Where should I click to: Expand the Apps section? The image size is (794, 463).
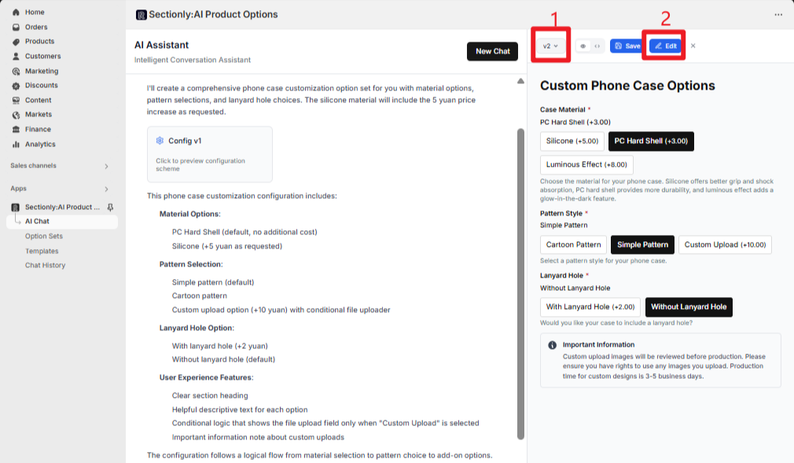(106, 189)
